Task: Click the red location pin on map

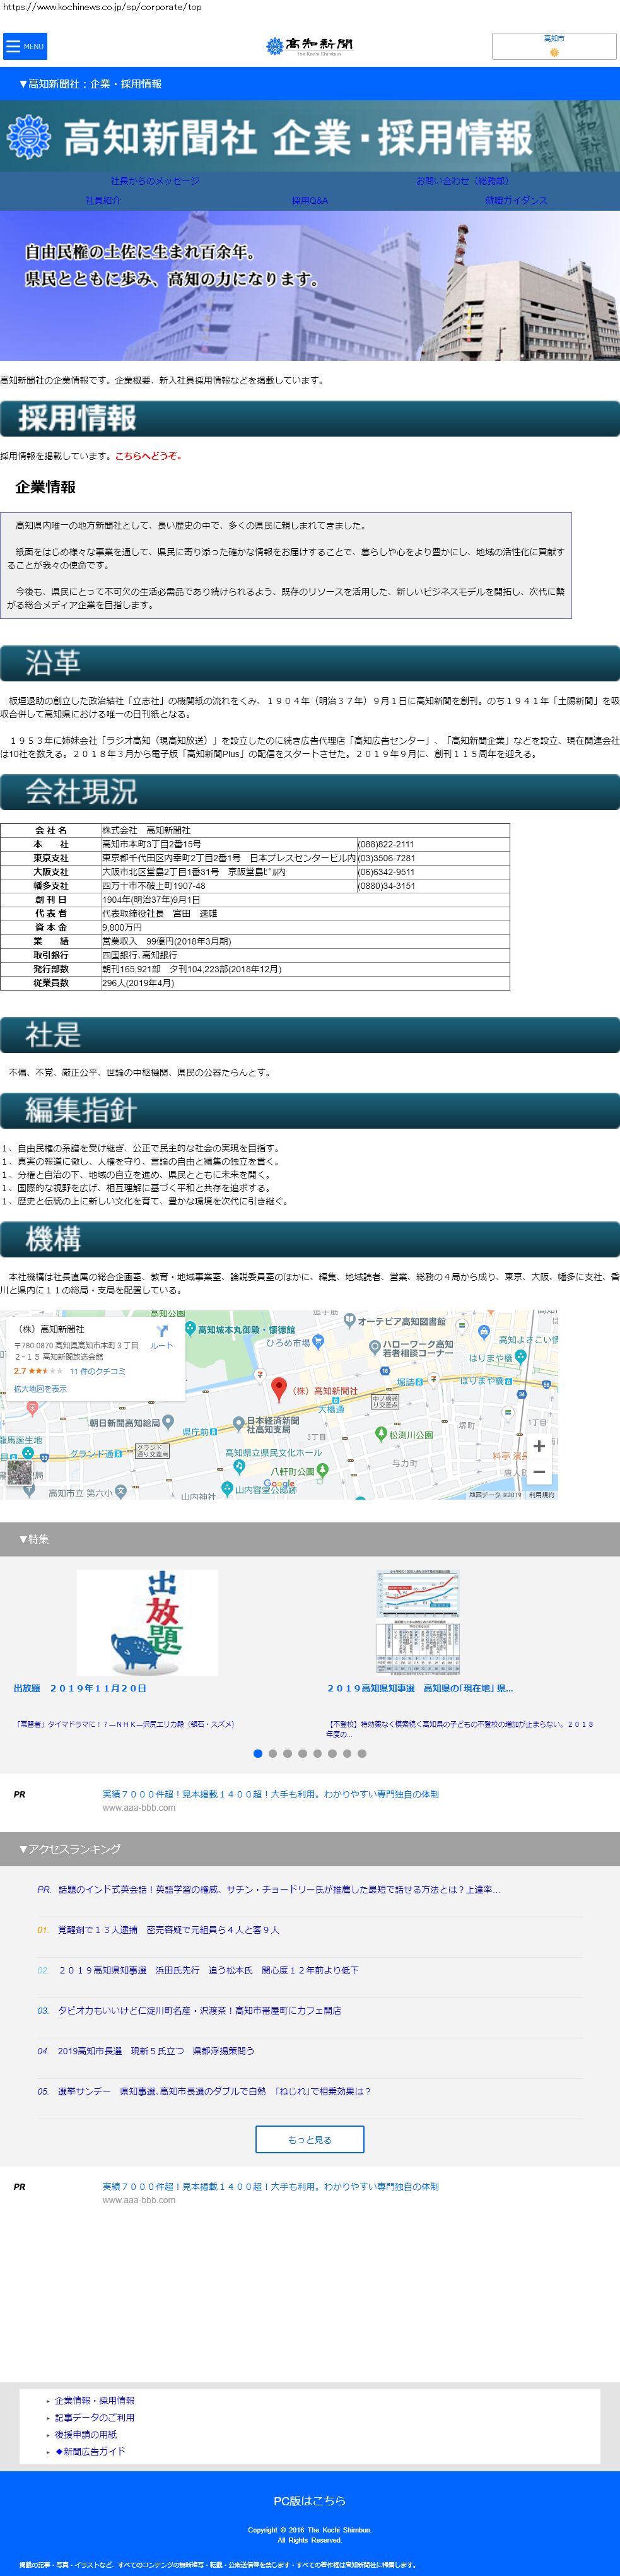Action: [x=280, y=1388]
